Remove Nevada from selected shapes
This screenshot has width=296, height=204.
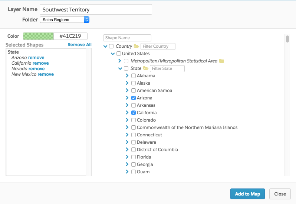pos(36,69)
